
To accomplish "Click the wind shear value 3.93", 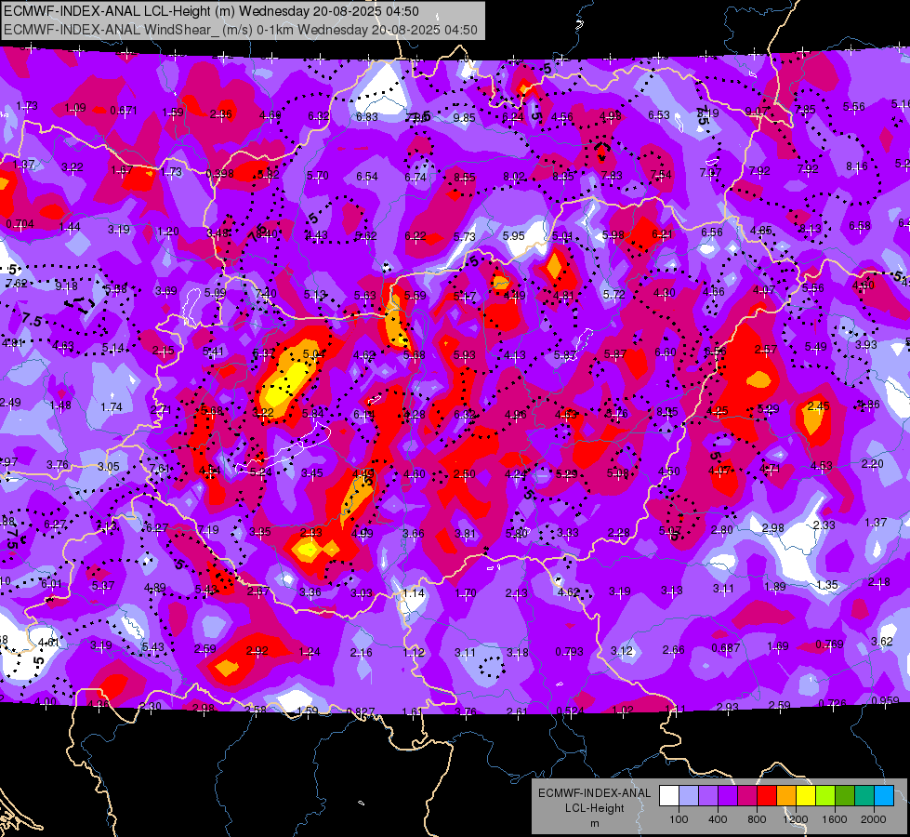I will pyautogui.click(x=866, y=344).
